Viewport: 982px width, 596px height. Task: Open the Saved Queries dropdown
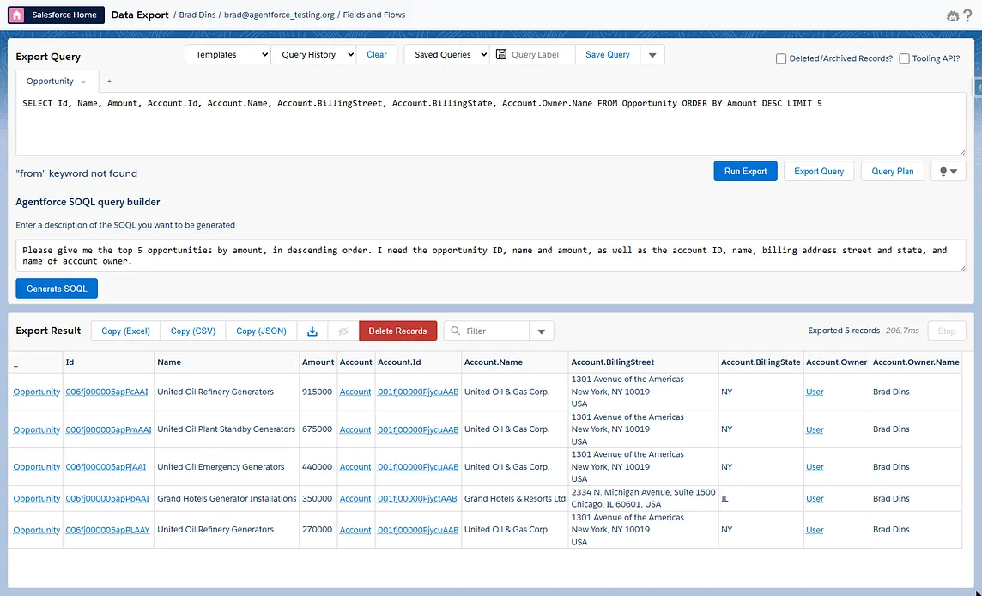(x=446, y=54)
